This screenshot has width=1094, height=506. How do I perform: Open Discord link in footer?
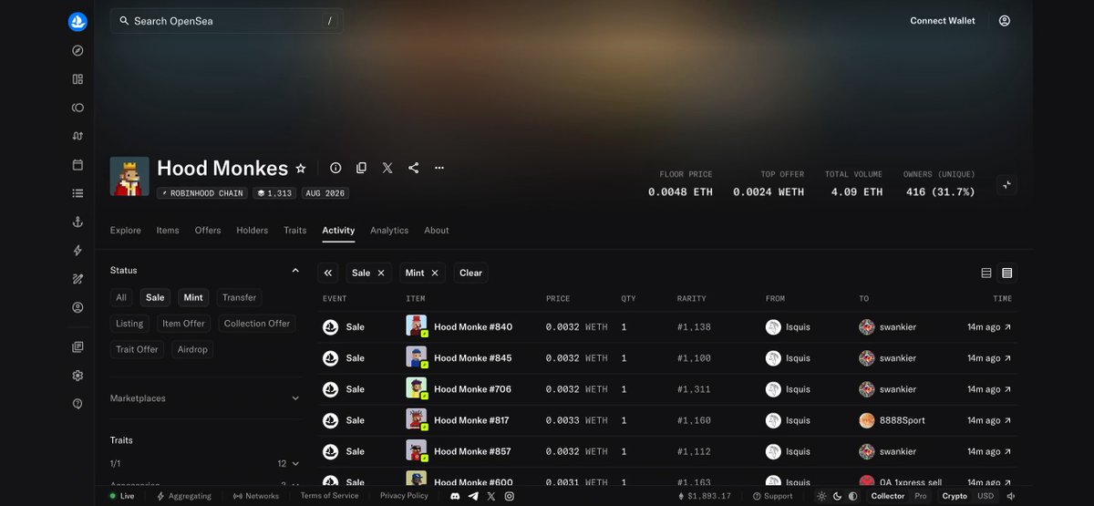coord(455,496)
